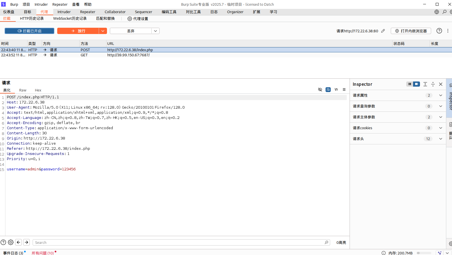The height and width of the screenshot is (255, 452).
Task: Open side panel settings gear icon
Action: click(x=450, y=244)
